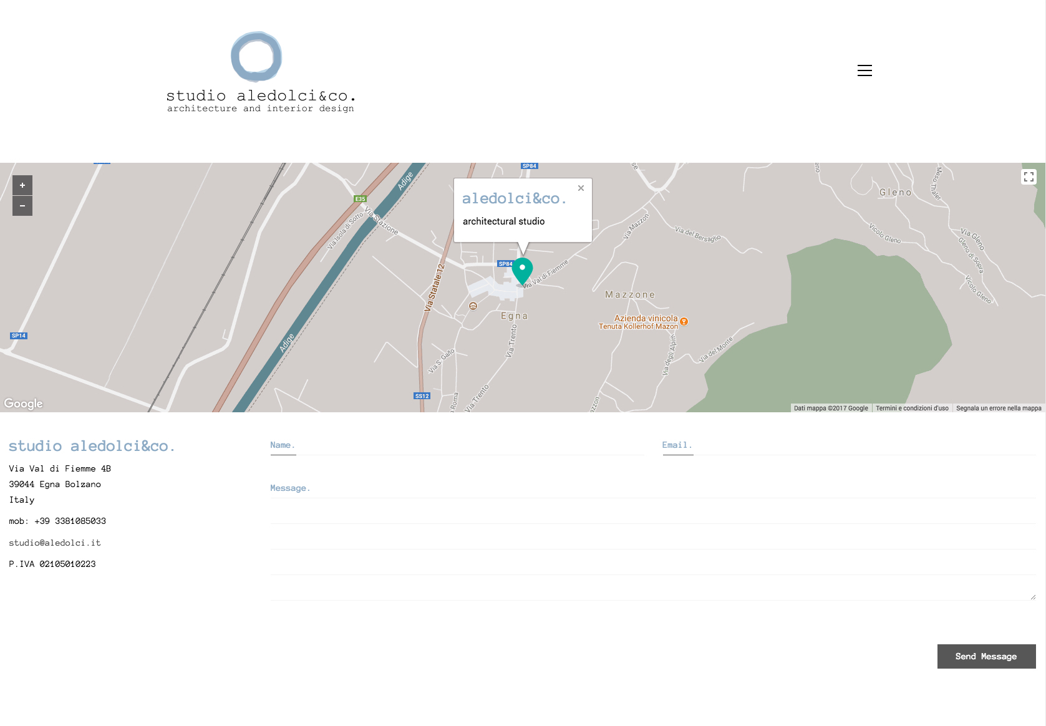Screen dimensions: 1046x726
Task: Open Termini e condizioni d'uso link
Action: pos(912,409)
